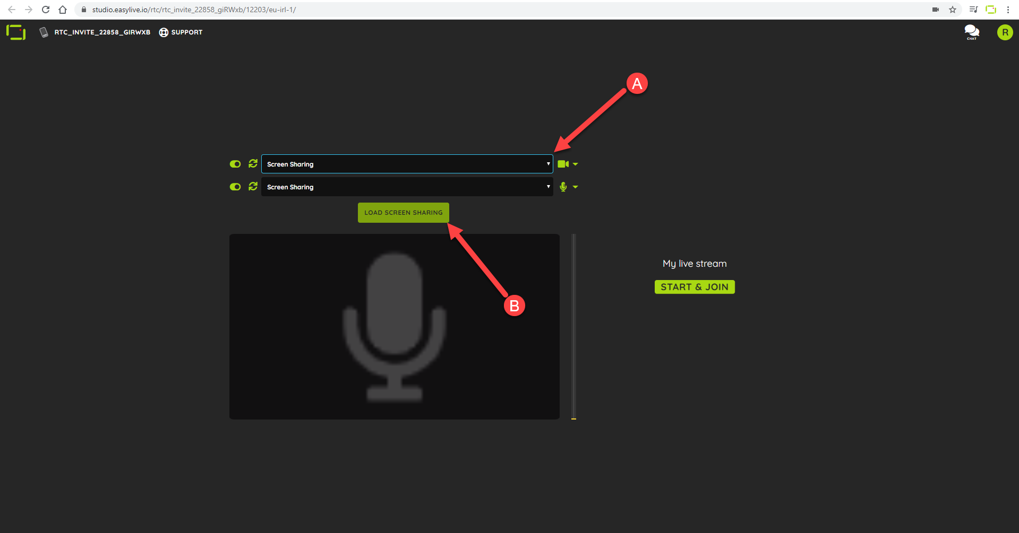Open the Chat panel icon
The width and height of the screenshot is (1019, 533).
[x=972, y=32]
